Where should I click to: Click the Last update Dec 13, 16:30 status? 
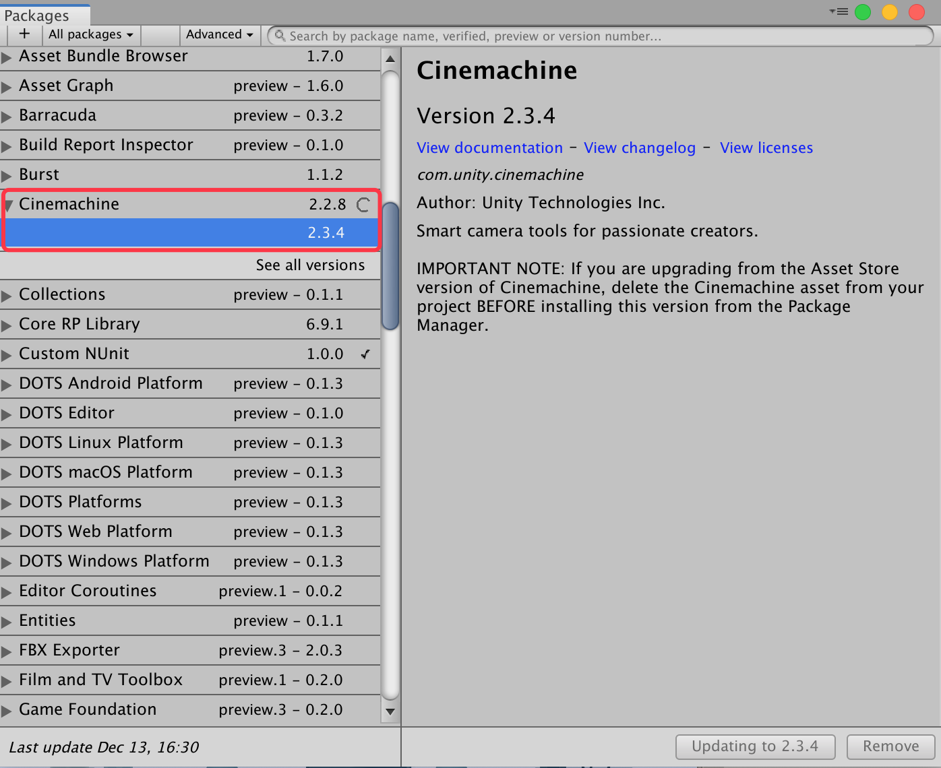point(104,747)
